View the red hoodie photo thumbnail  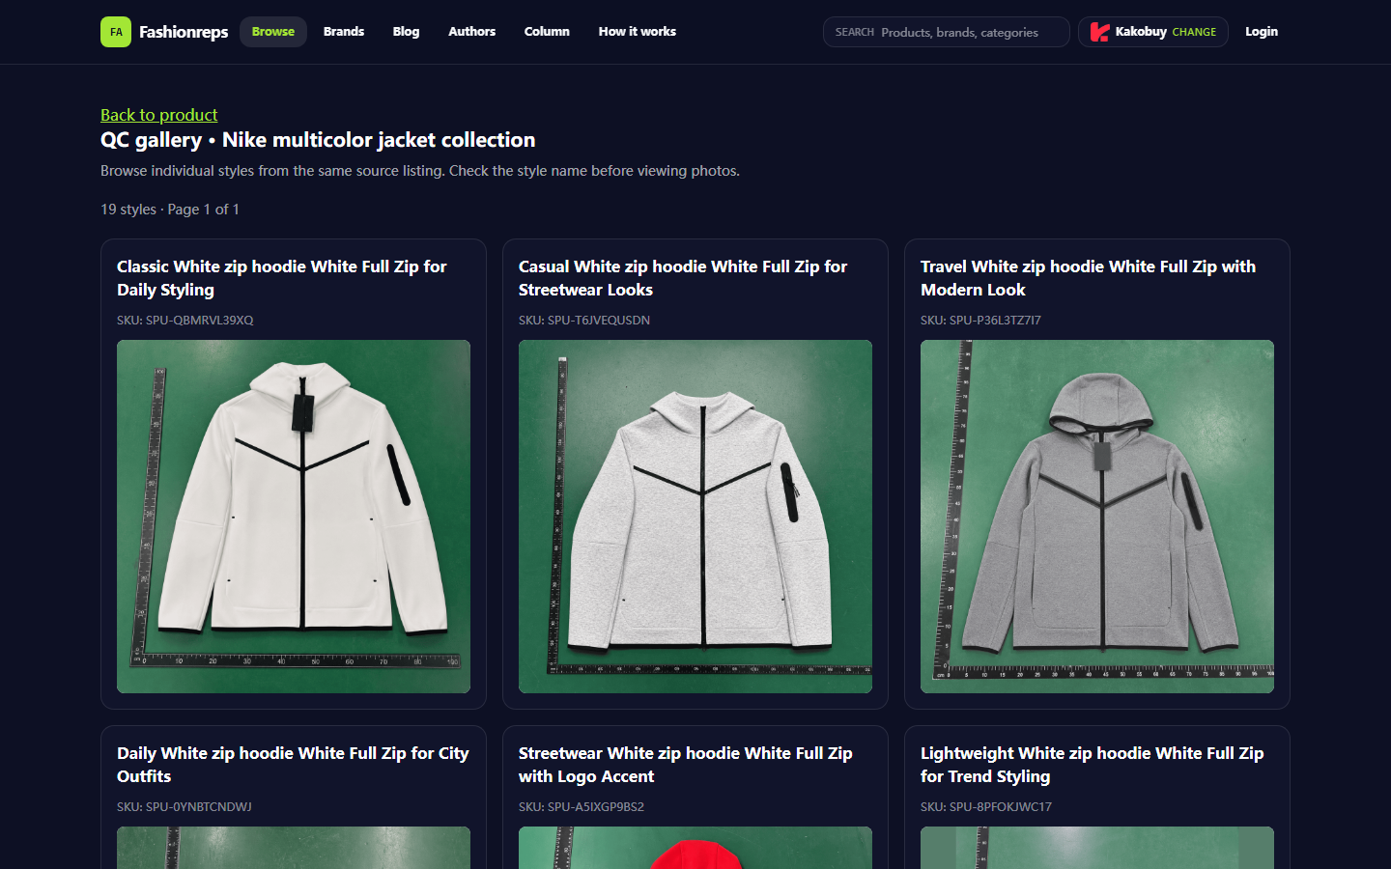[695, 848]
